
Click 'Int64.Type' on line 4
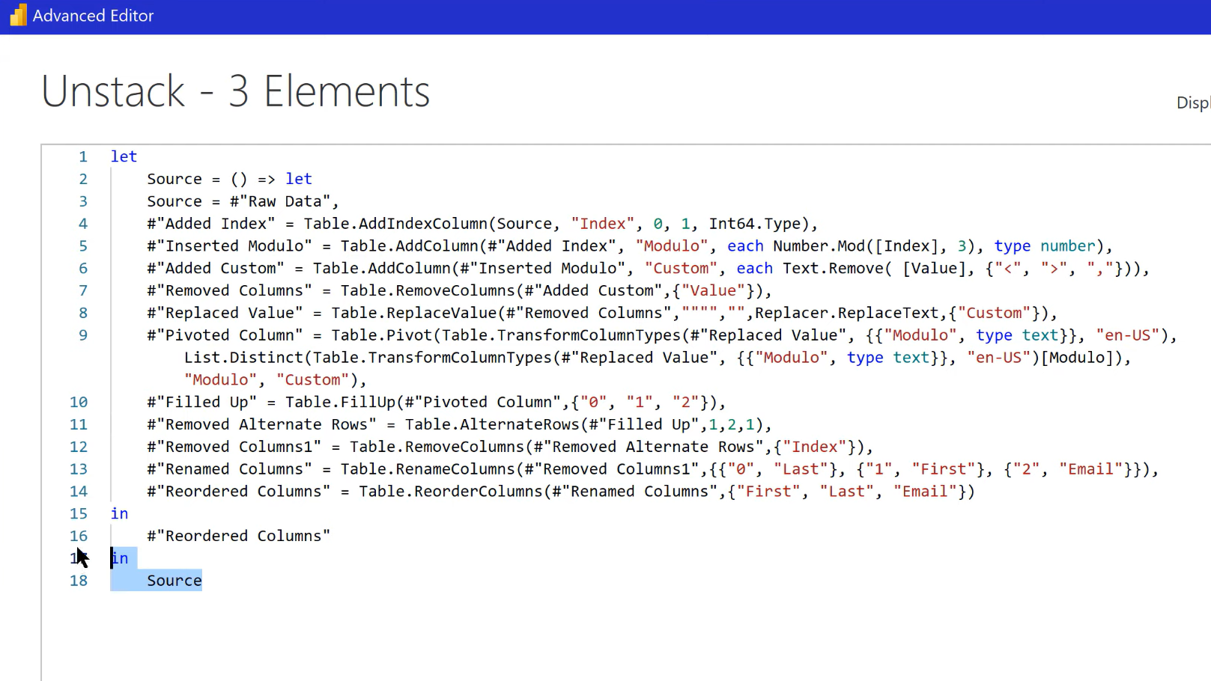pos(754,224)
